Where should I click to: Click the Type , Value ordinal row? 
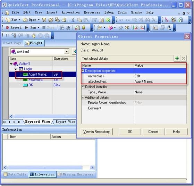(x=134, y=92)
